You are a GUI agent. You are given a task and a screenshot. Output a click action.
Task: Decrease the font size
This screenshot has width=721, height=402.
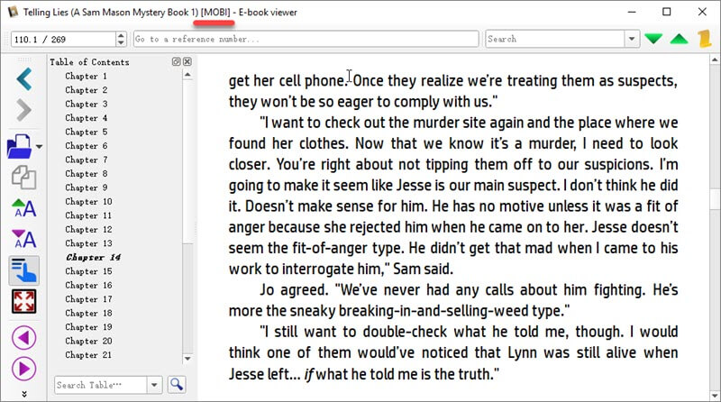pyautogui.click(x=23, y=239)
